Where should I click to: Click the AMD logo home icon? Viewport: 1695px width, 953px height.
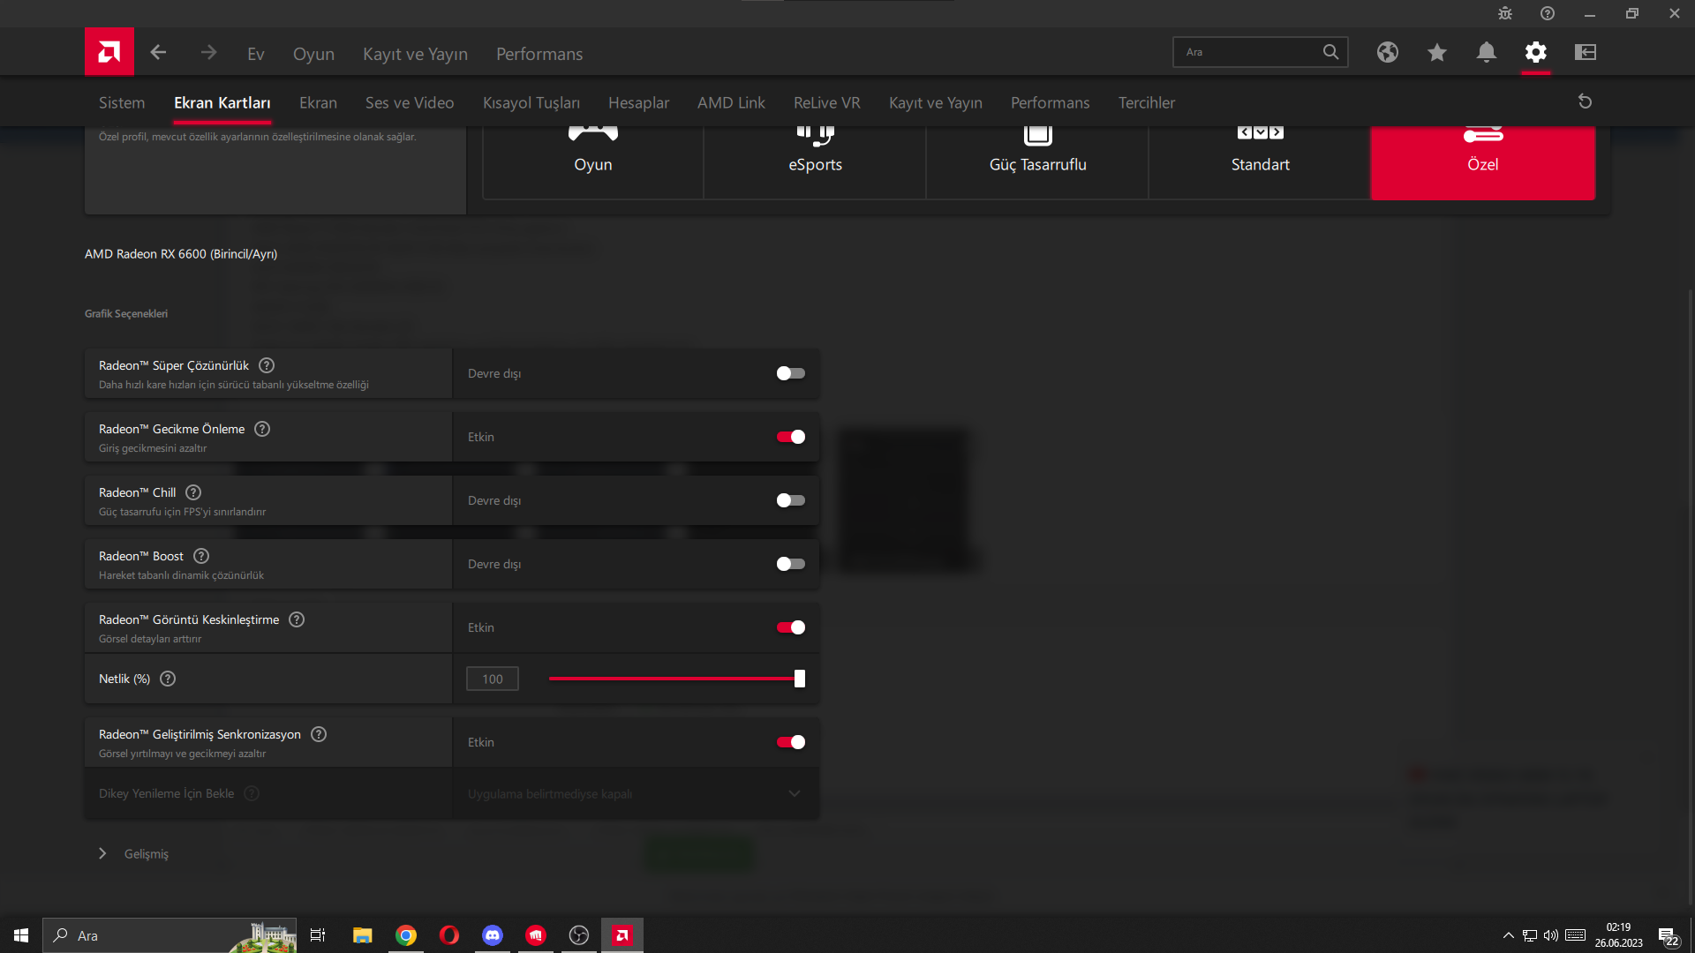point(109,52)
